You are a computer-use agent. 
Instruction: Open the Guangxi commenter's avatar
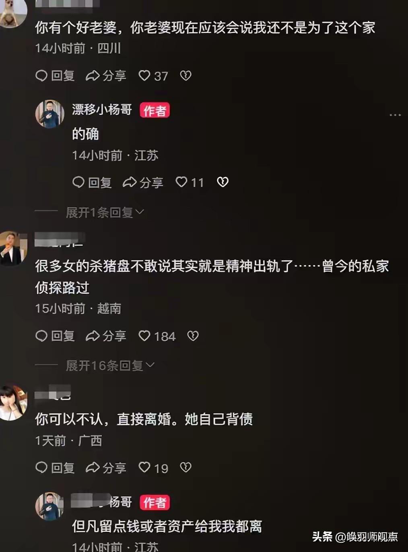pos(12,403)
